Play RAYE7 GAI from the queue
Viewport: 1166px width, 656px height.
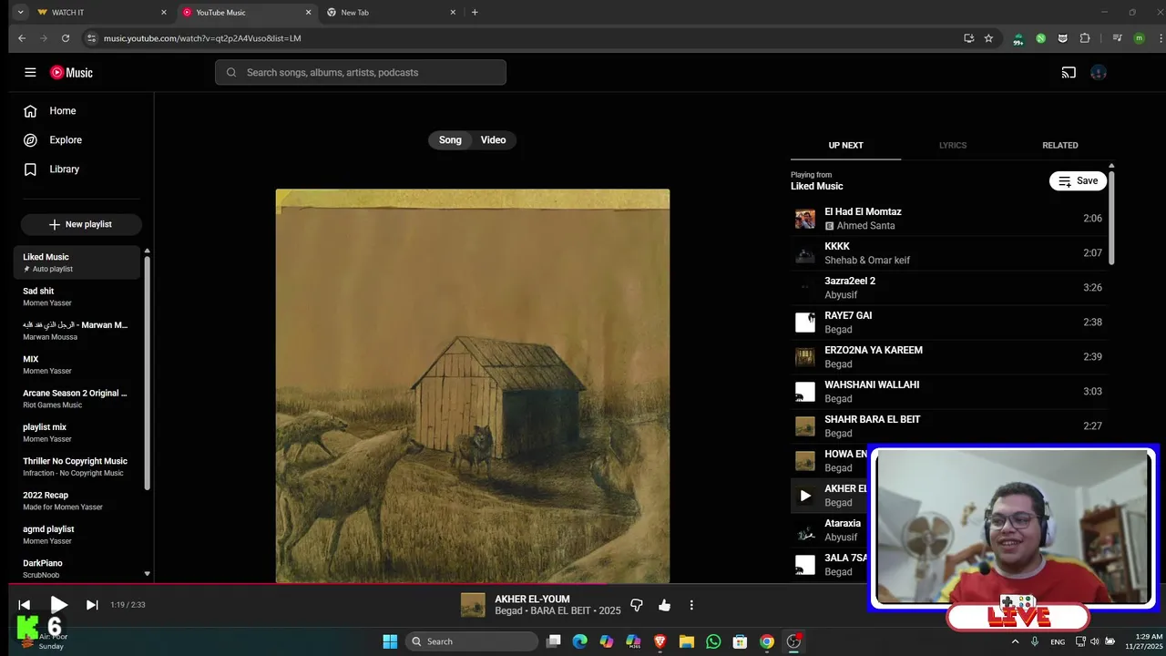point(948,323)
